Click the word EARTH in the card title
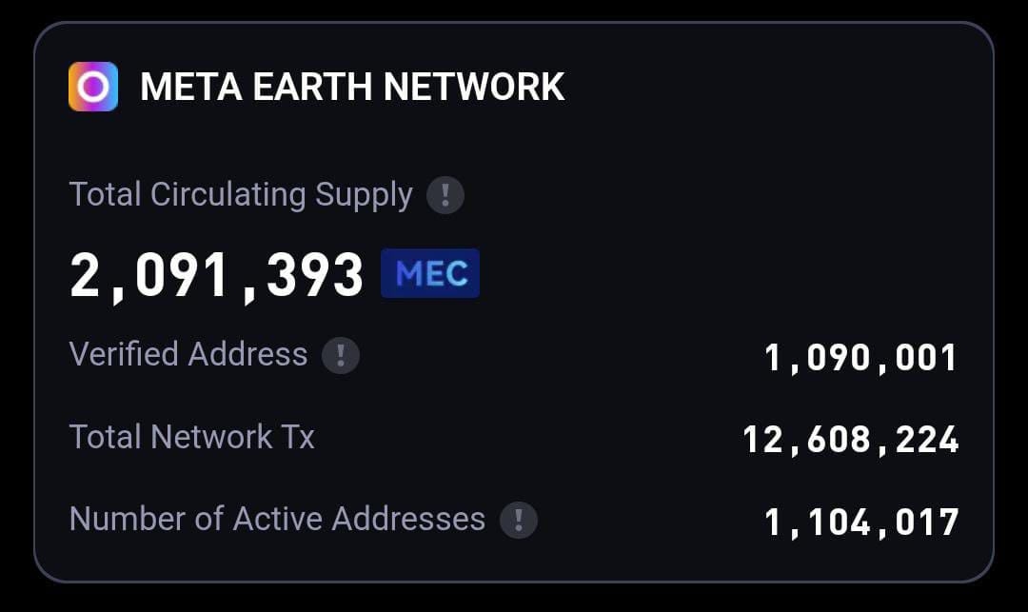The width and height of the screenshot is (1028, 612). 312,87
